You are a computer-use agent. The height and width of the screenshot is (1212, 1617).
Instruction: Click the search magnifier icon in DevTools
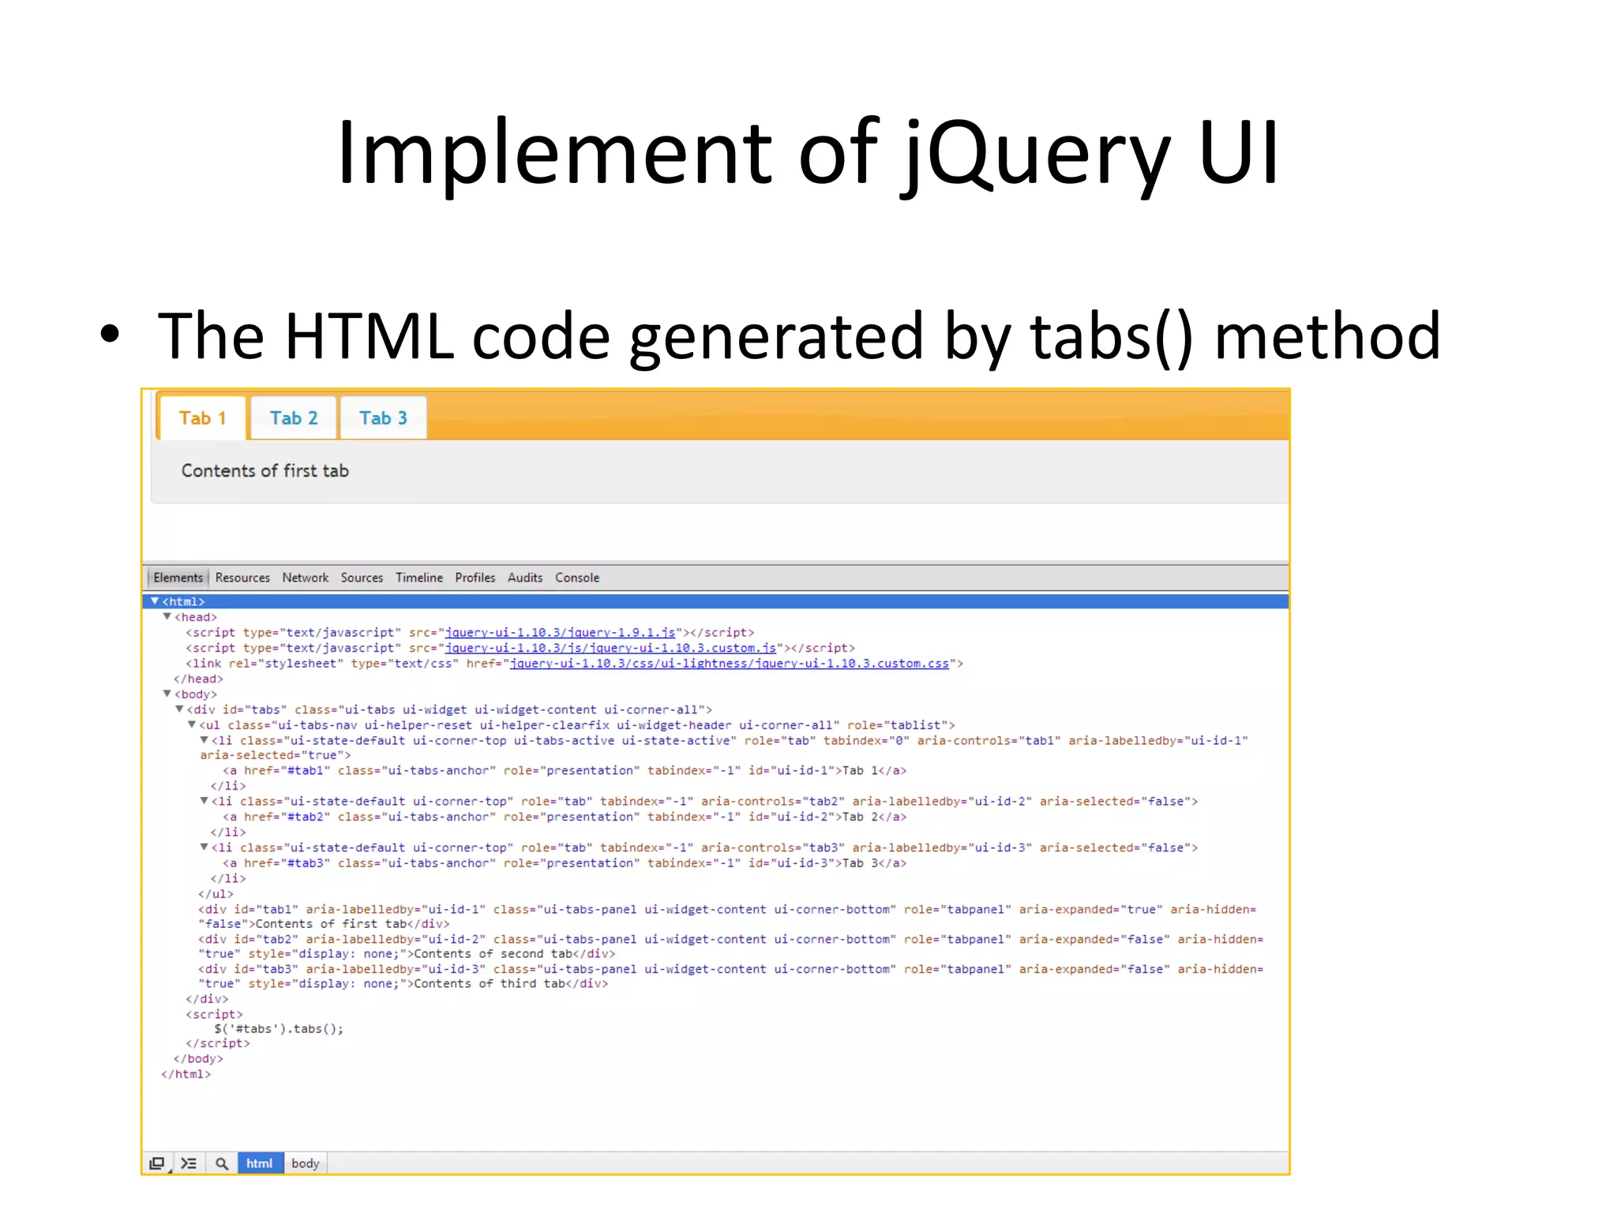tap(222, 1163)
